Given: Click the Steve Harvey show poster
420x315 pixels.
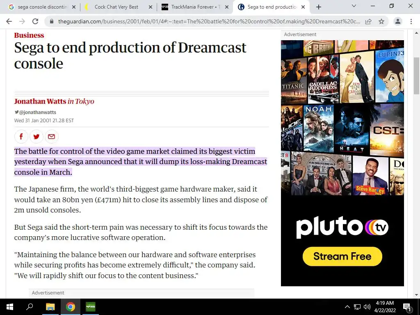Looking at the screenshot, I should (370, 176).
